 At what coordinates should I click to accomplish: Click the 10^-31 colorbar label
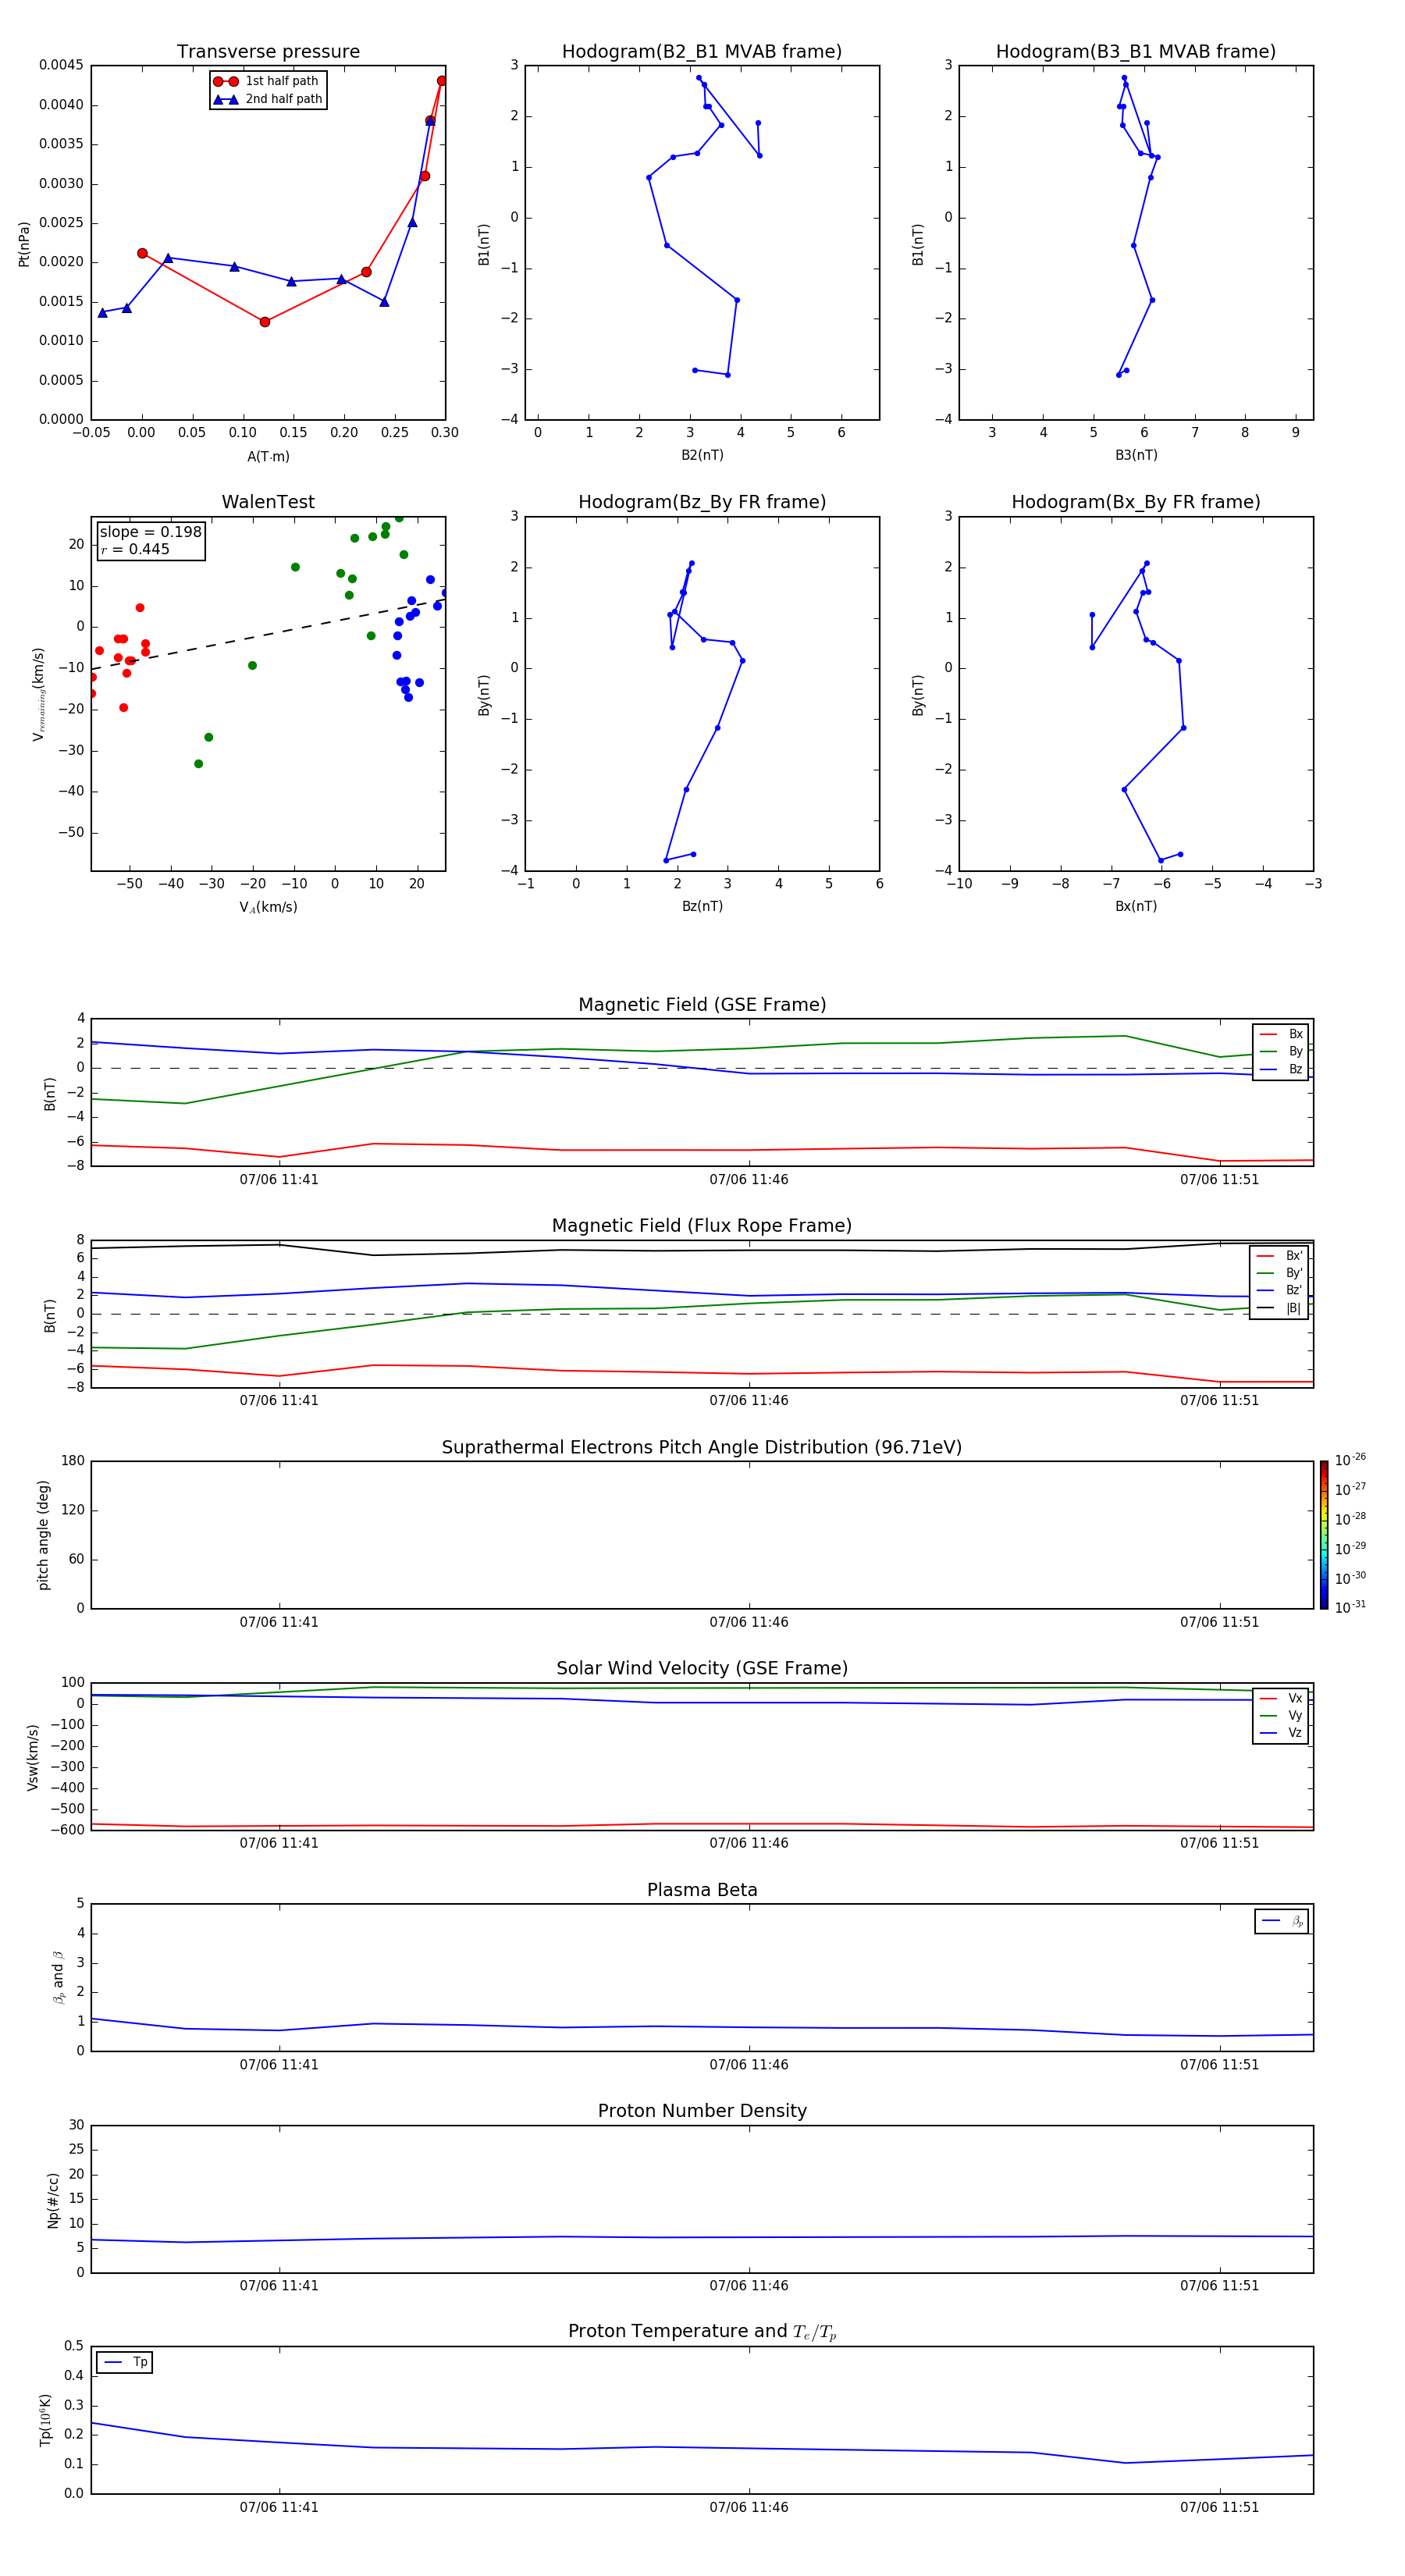click(x=1350, y=1607)
